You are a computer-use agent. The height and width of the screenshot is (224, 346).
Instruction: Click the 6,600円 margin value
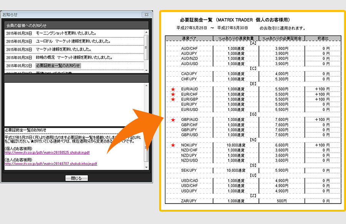coord(281,145)
